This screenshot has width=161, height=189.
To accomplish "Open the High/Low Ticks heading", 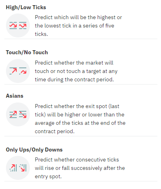I will 26,7.
